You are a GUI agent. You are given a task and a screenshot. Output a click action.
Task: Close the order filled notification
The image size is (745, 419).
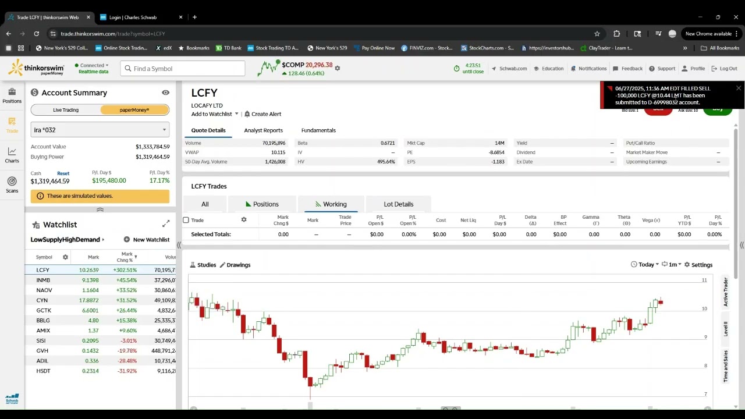click(738, 88)
